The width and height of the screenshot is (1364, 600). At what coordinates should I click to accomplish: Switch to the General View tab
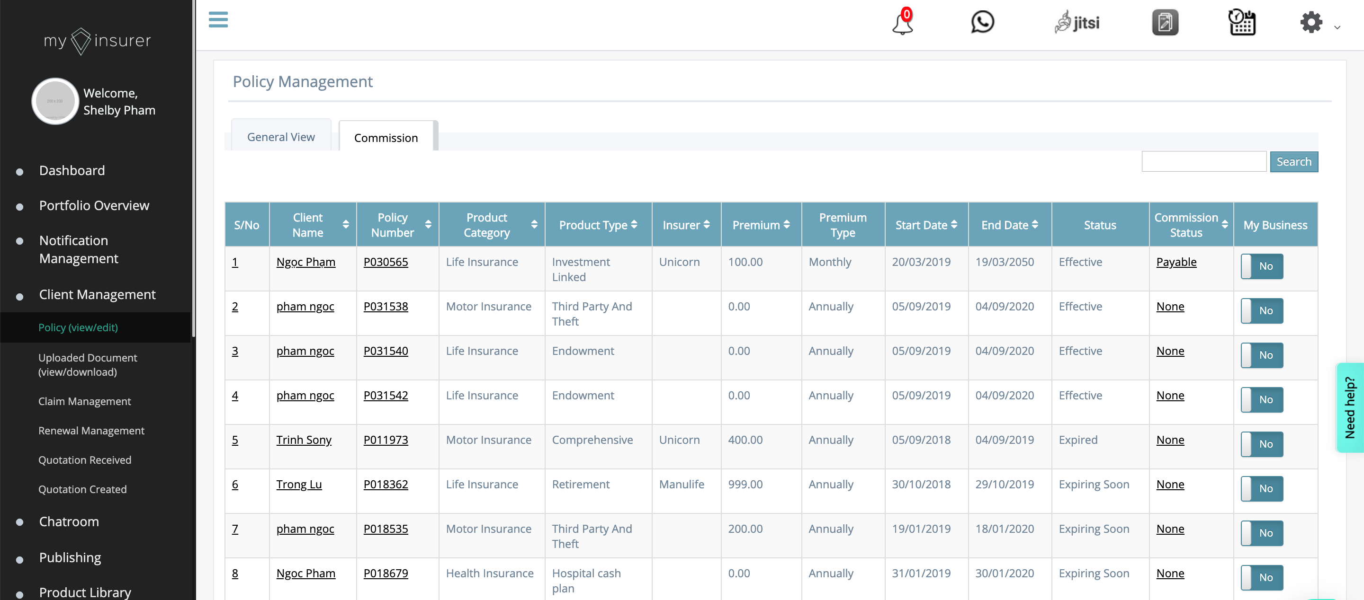[x=281, y=137]
